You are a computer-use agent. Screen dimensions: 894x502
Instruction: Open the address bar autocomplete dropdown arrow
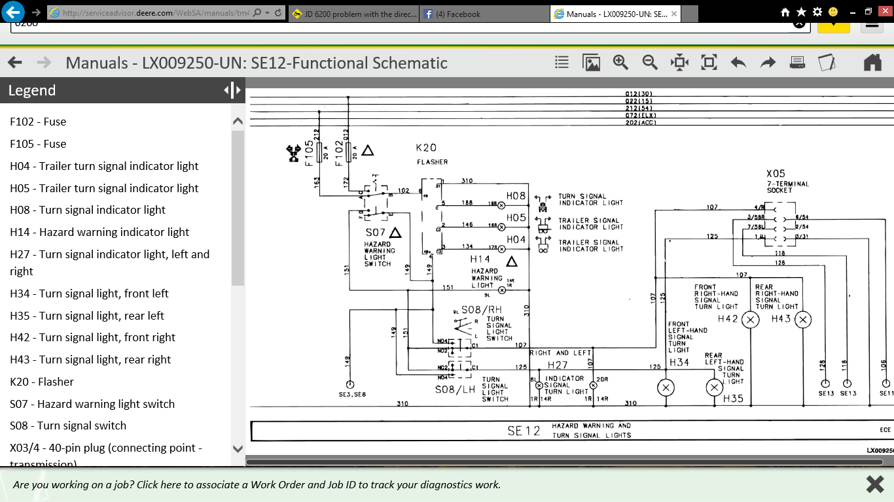(267, 13)
